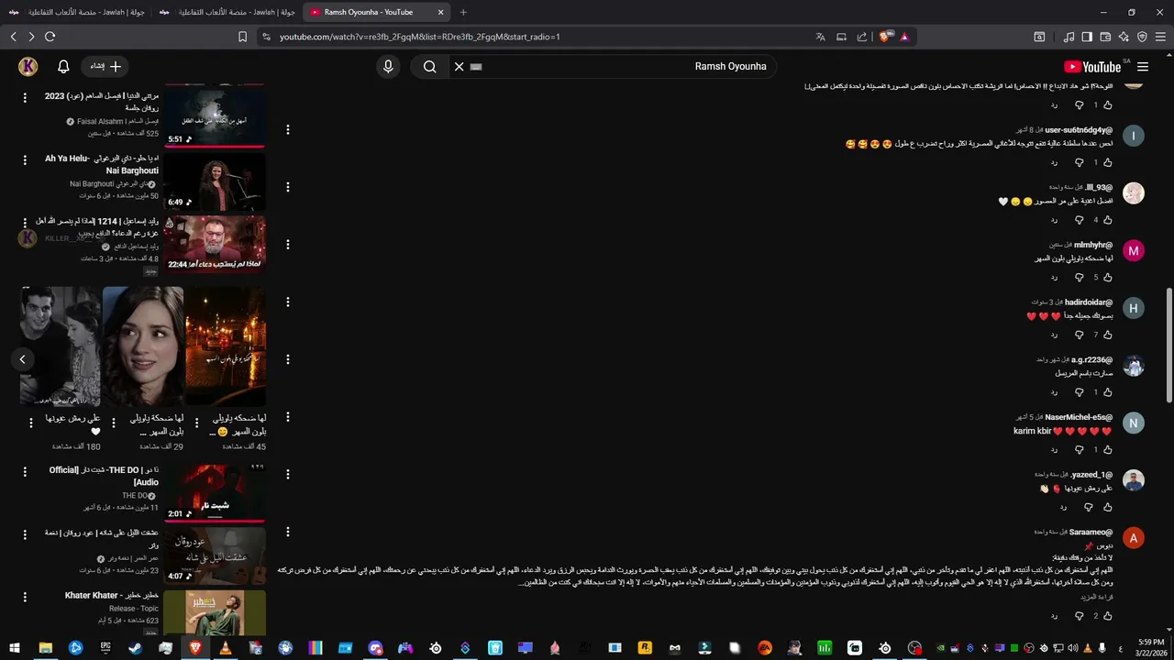
Task: Open options menu for THE DO video
Action: coord(26,471)
